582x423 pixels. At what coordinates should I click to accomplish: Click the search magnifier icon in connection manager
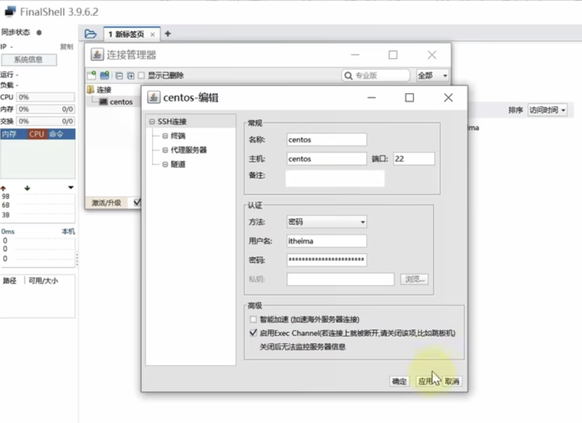348,75
